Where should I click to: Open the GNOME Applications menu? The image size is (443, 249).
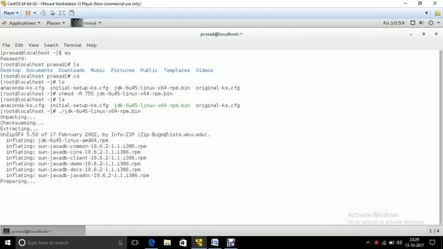click(21, 23)
